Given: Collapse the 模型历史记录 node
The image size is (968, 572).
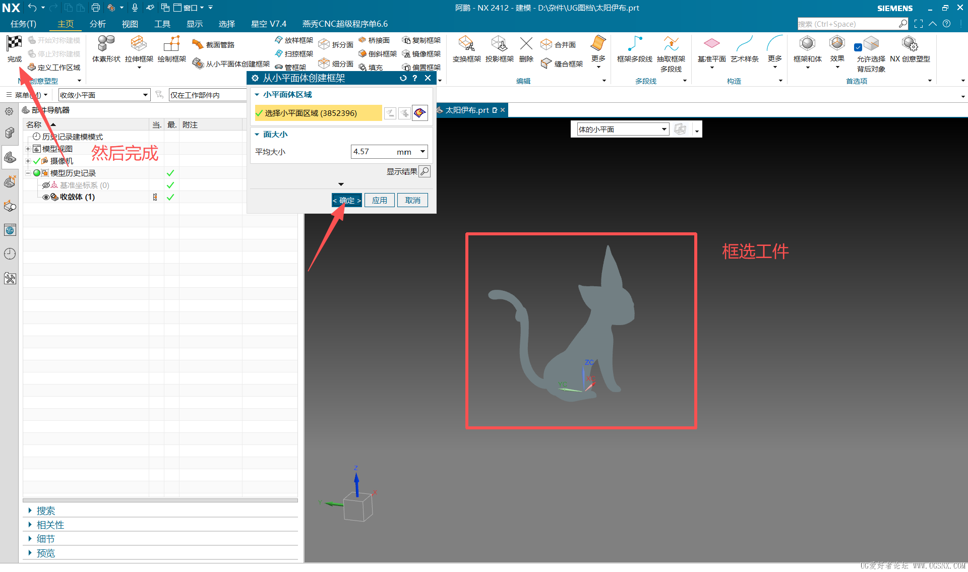Looking at the screenshot, I should point(28,173).
